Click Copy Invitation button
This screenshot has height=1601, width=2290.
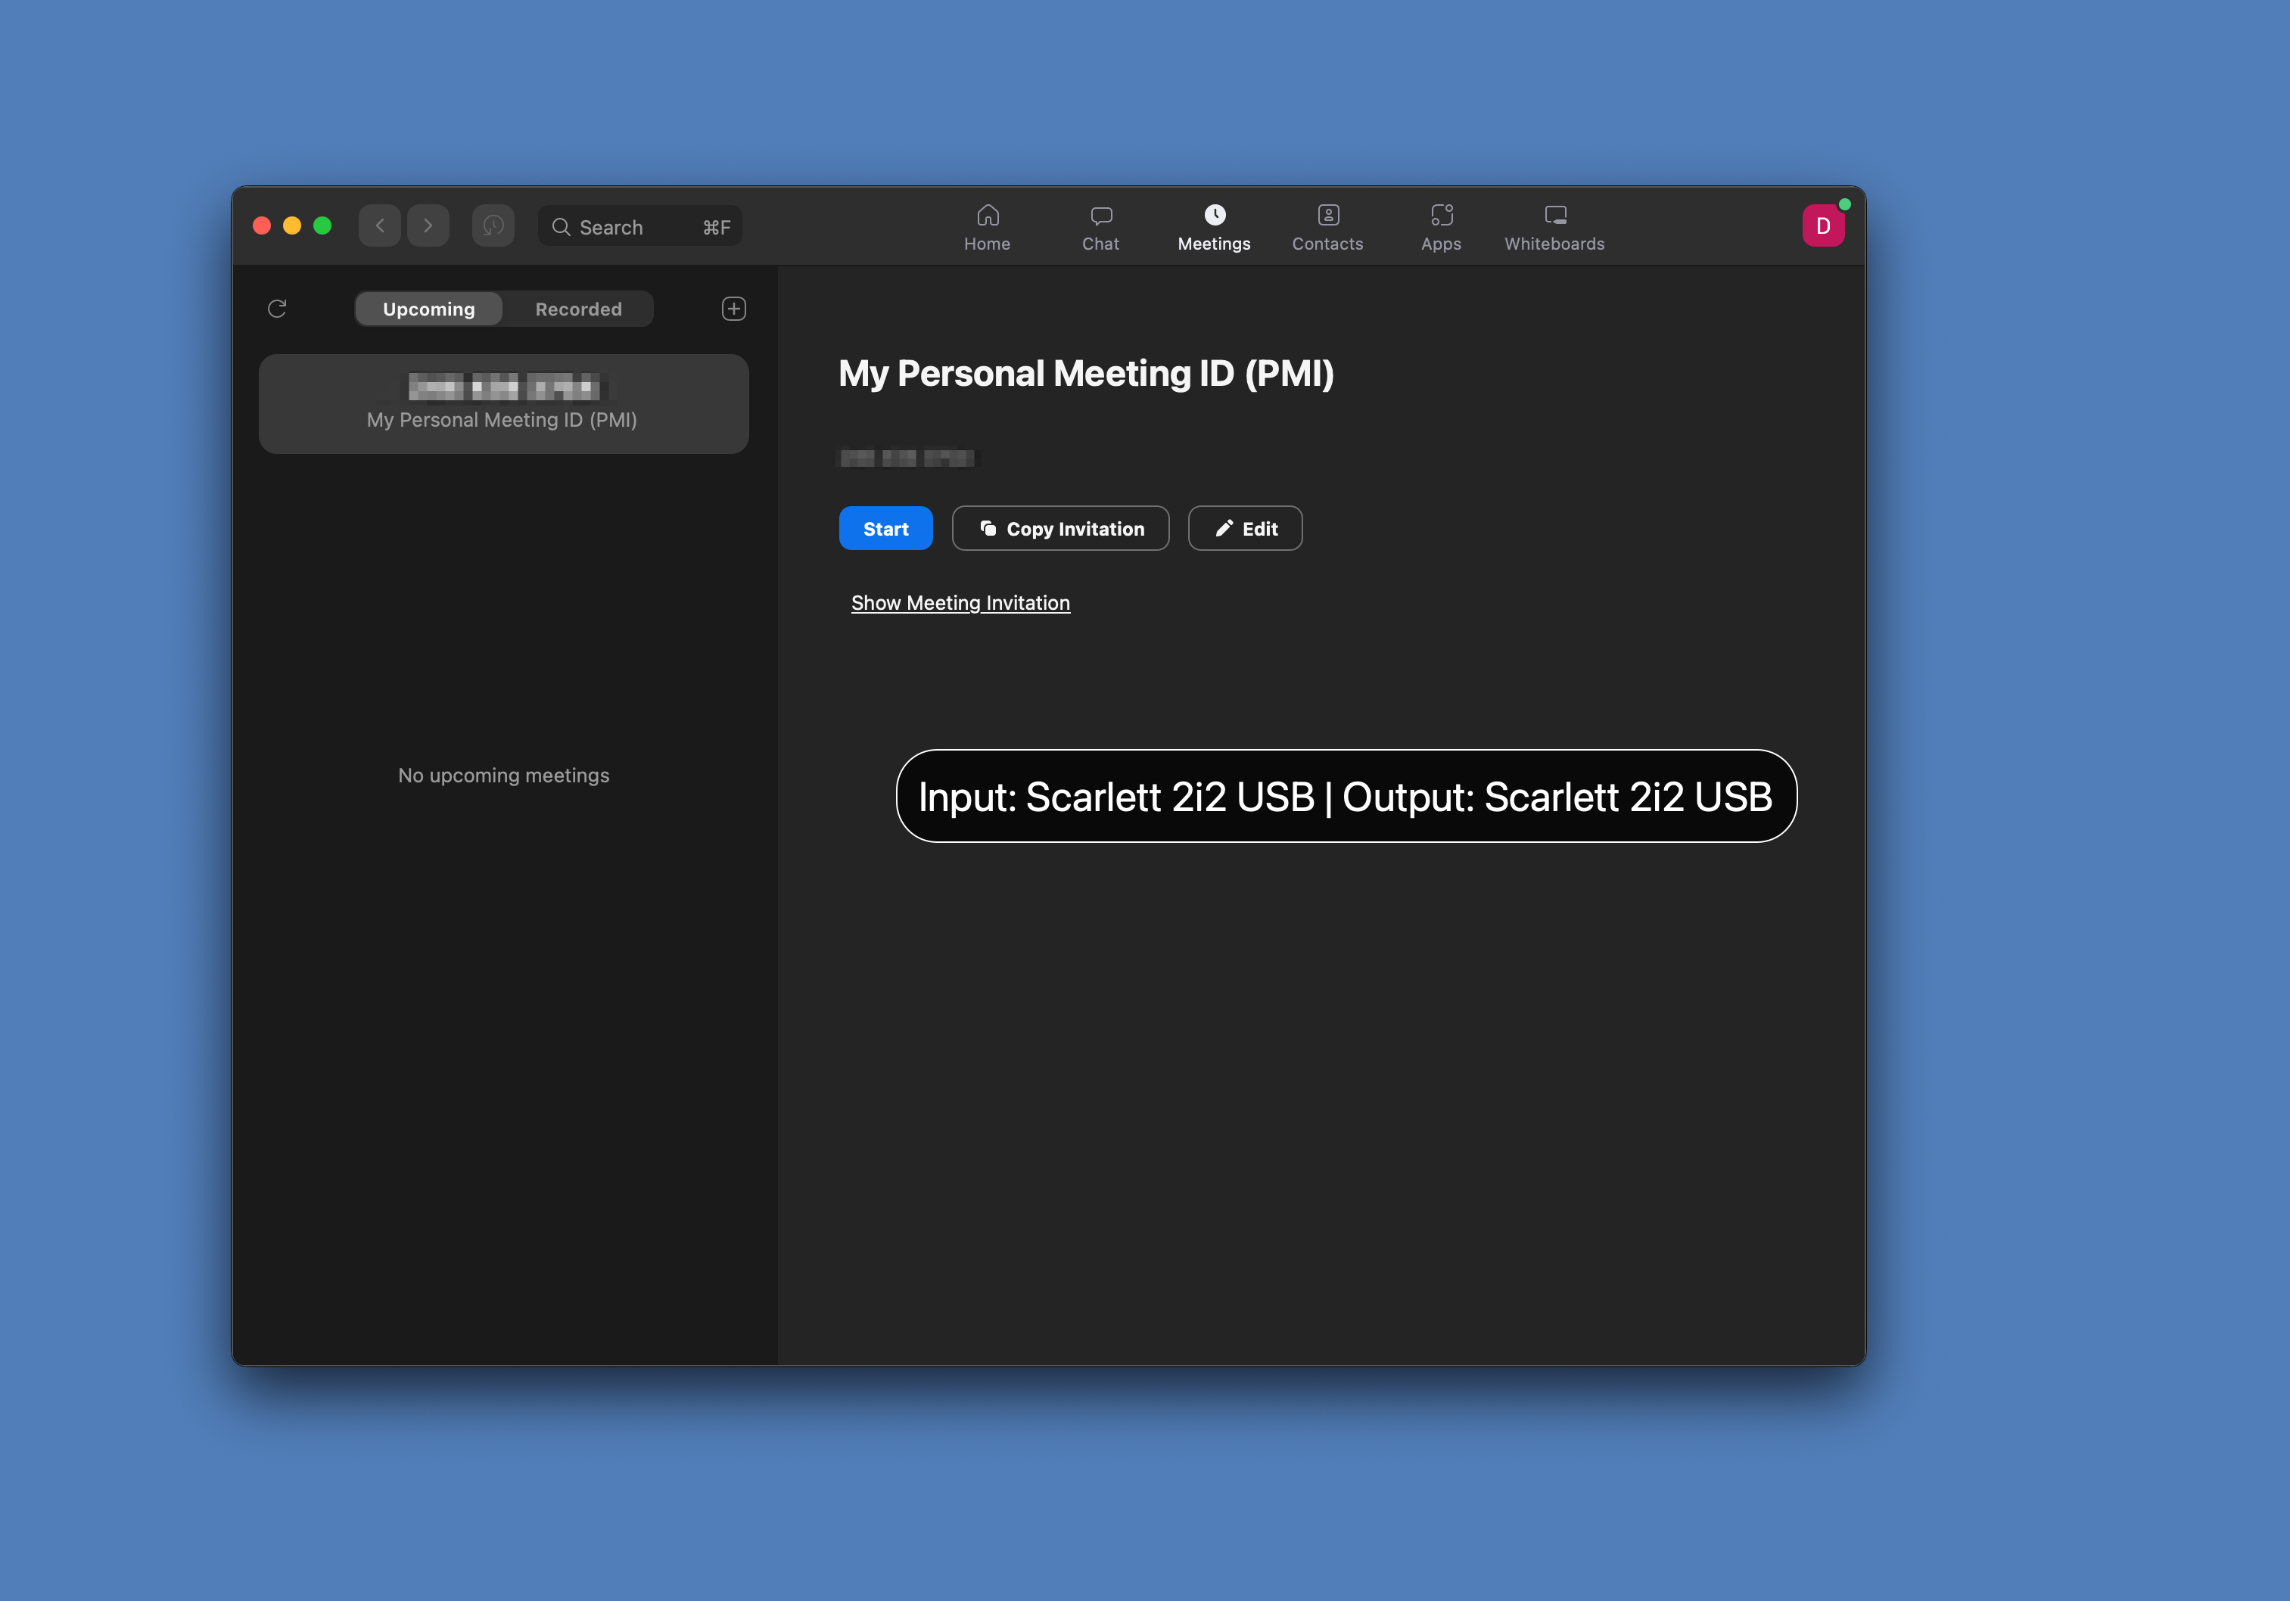tap(1060, 528)
